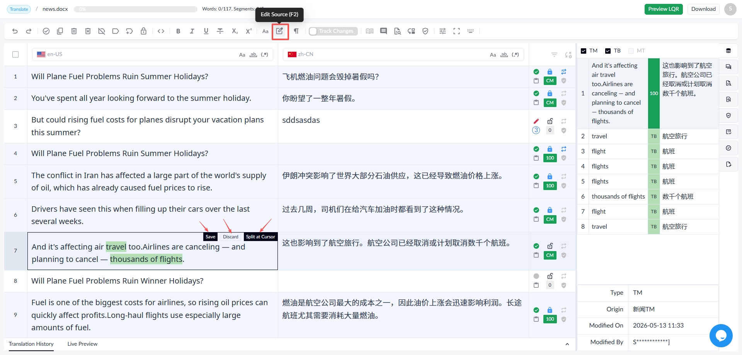Select TB result 'thousands of flights'
Screen dimensions: 742x355
coord(618,197)
